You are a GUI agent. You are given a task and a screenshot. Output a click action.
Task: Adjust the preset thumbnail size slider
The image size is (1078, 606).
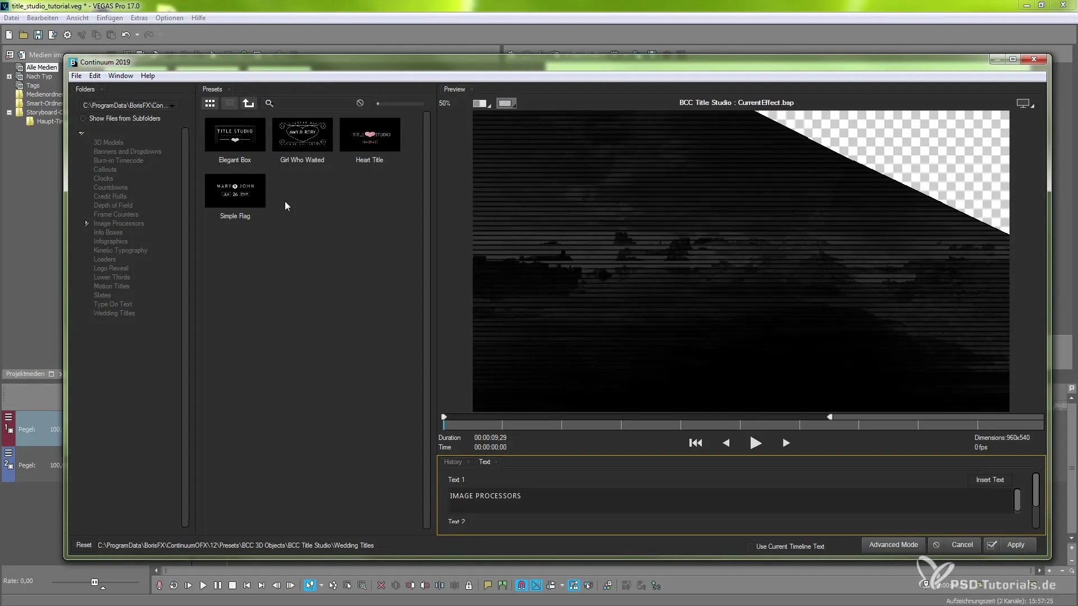378,104
